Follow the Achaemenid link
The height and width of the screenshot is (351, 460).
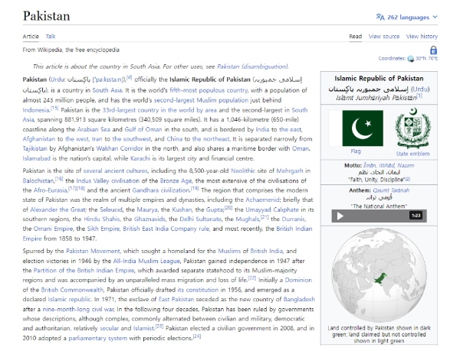pyautogui.click(x=262, y=200)
